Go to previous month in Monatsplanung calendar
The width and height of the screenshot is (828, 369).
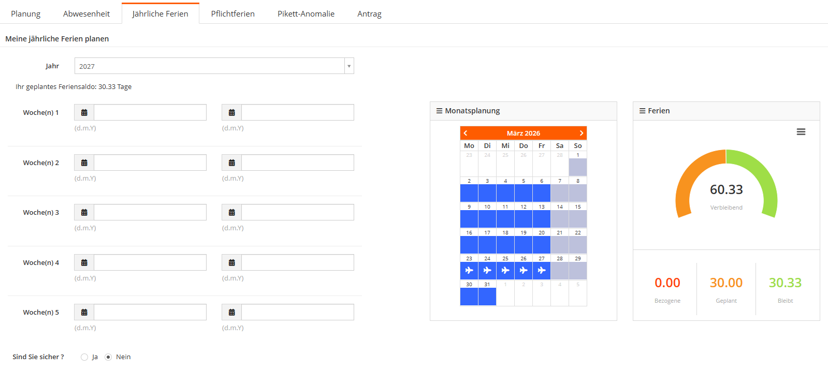point(466,133)
